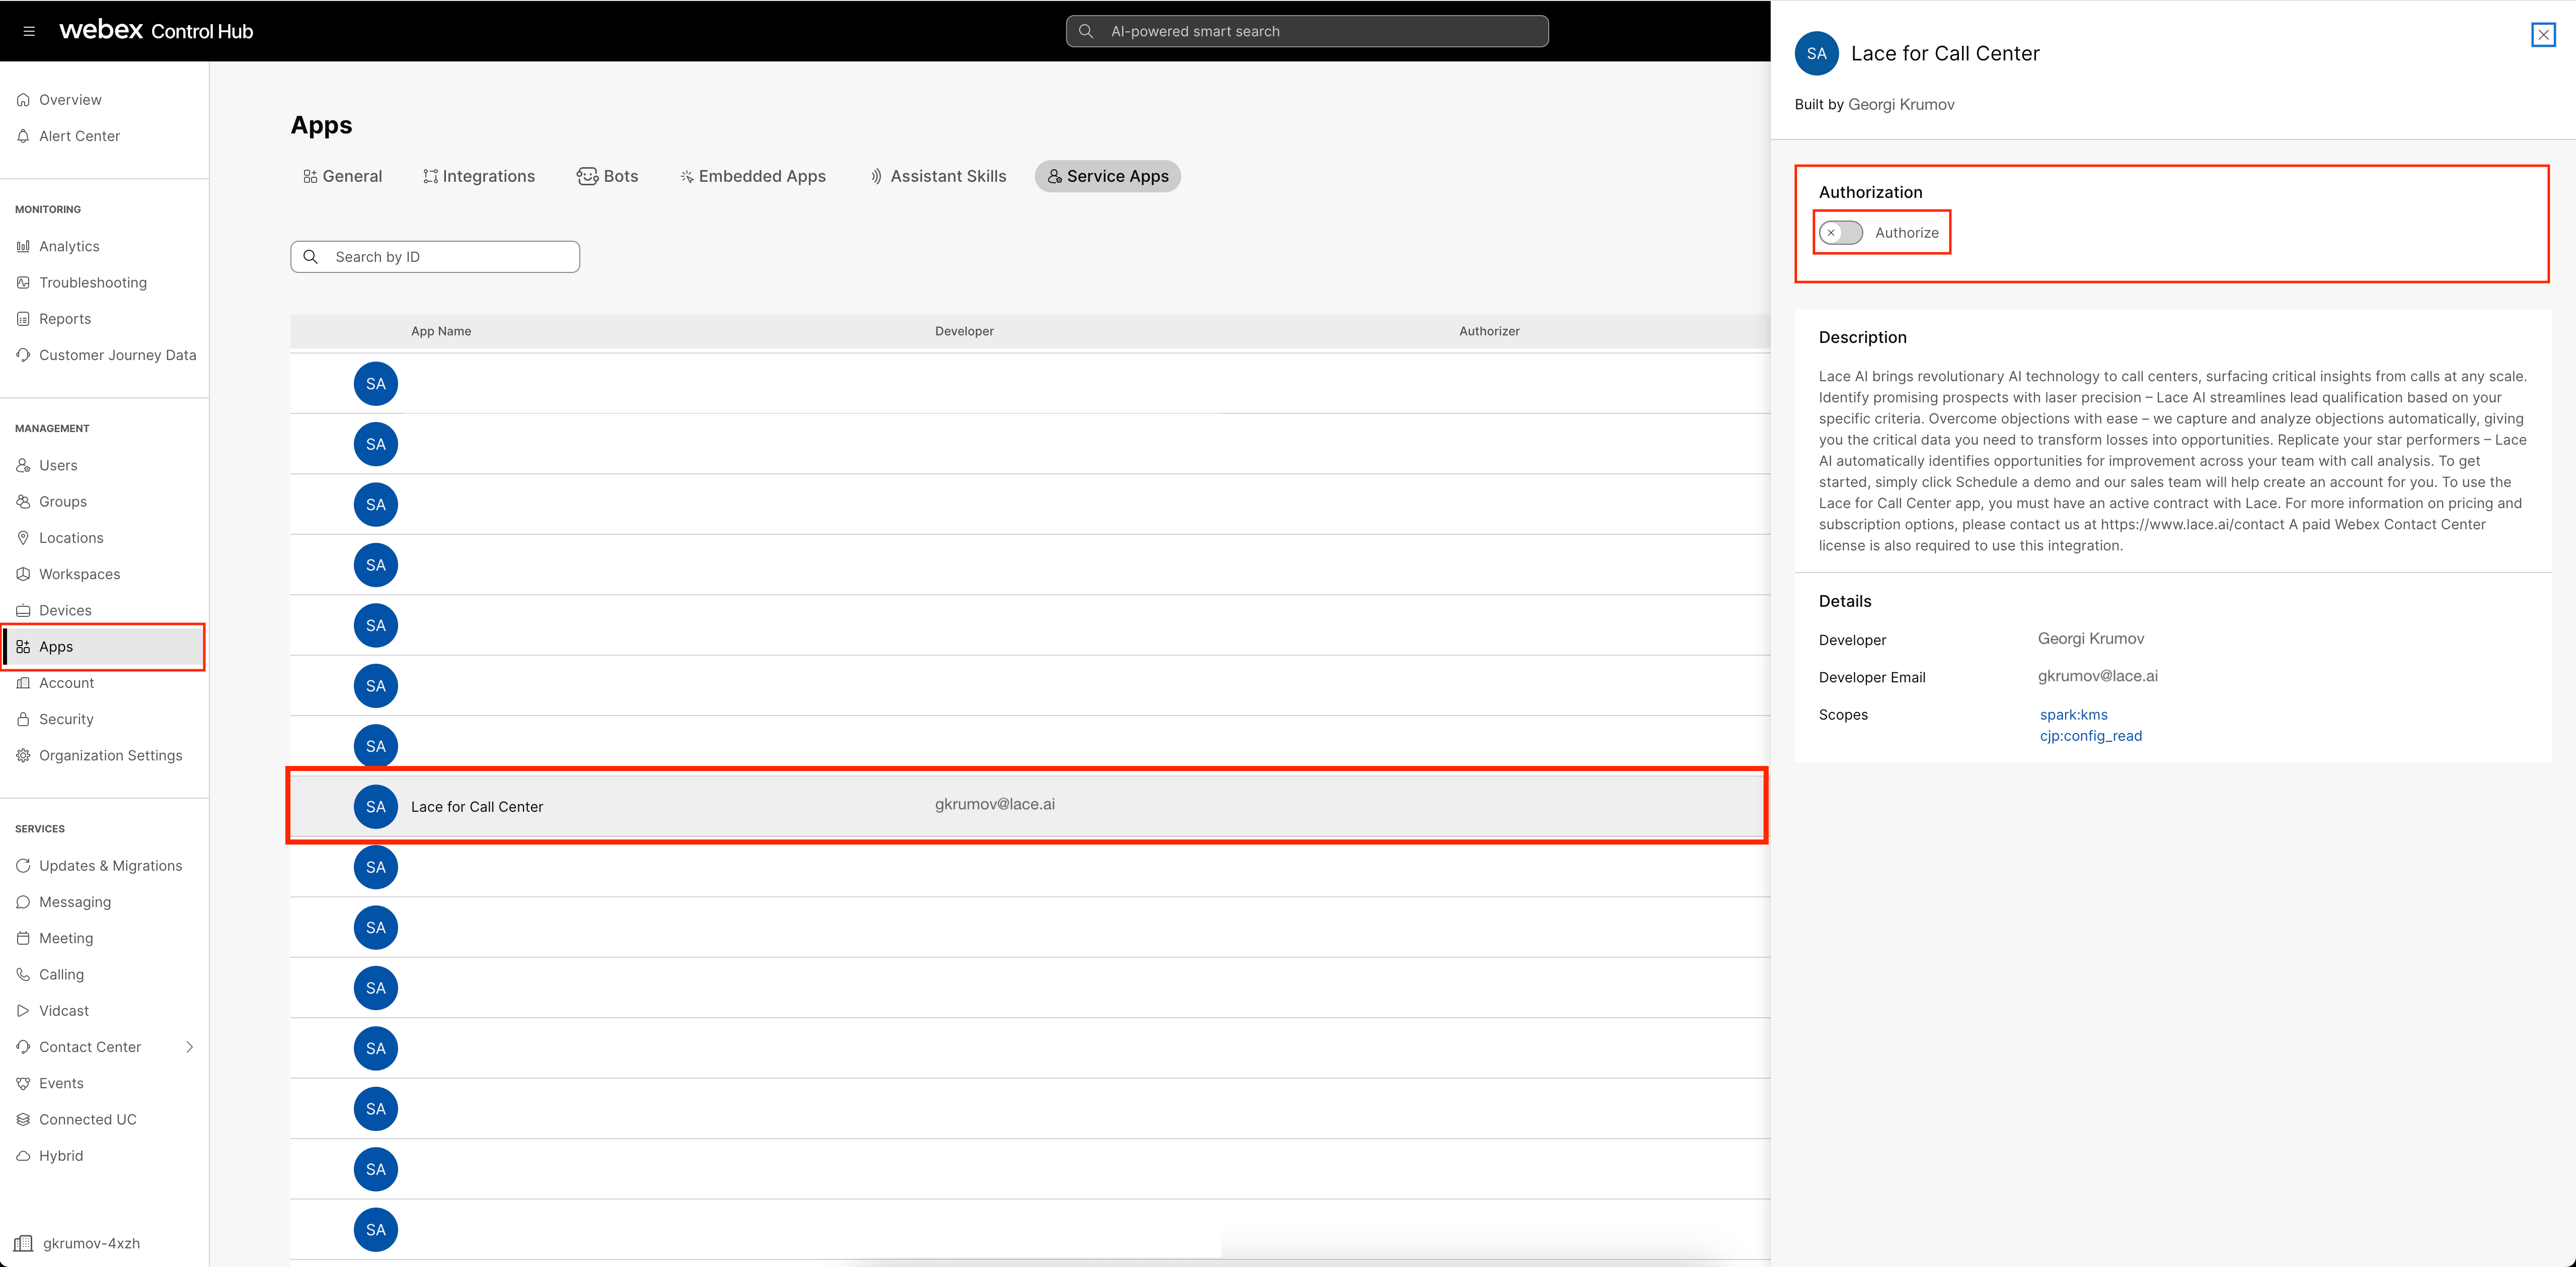Click the Users icon in sidebar
2576x1267 pixels.
point(23,465)
